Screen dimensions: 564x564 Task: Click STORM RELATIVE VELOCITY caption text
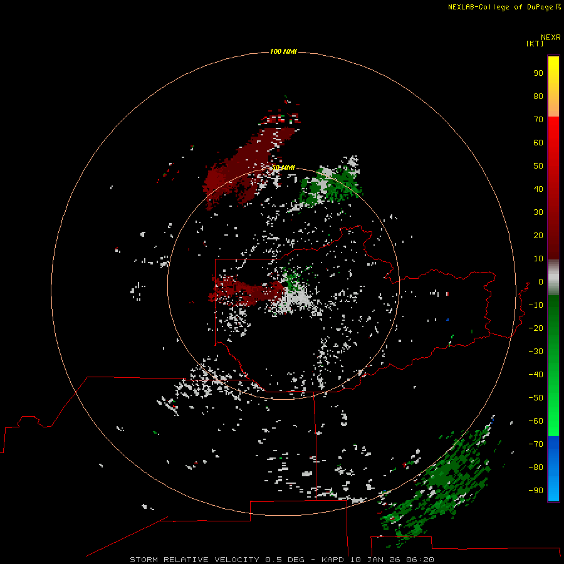click(194, 560)
